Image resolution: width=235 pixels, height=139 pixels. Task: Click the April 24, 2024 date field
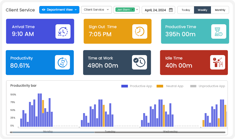[x=155, y=10]
